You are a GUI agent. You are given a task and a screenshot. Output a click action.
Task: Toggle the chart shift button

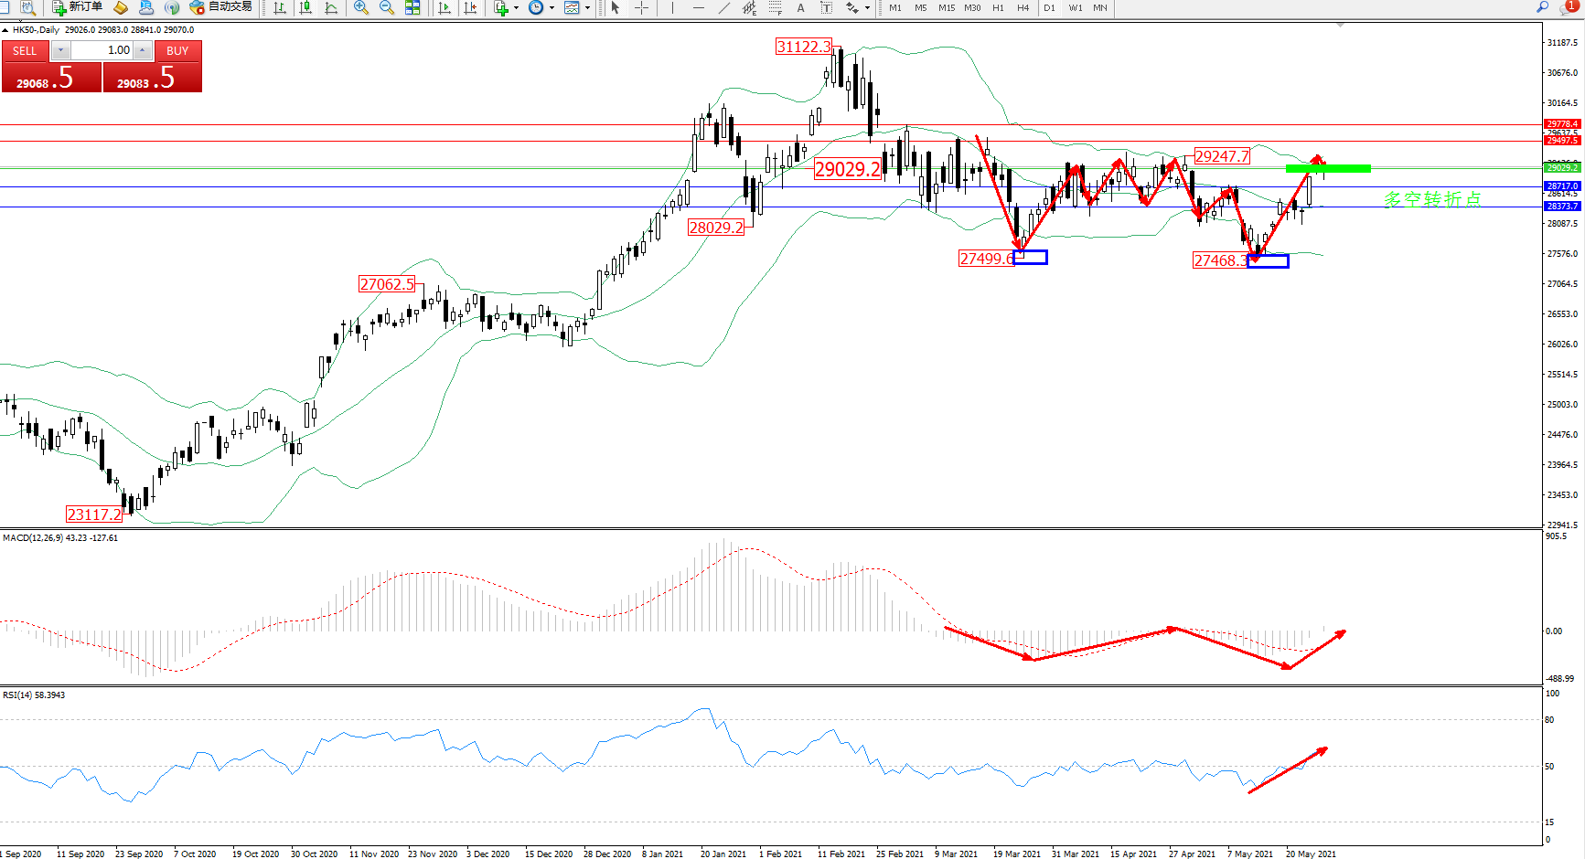coord(470,7)
